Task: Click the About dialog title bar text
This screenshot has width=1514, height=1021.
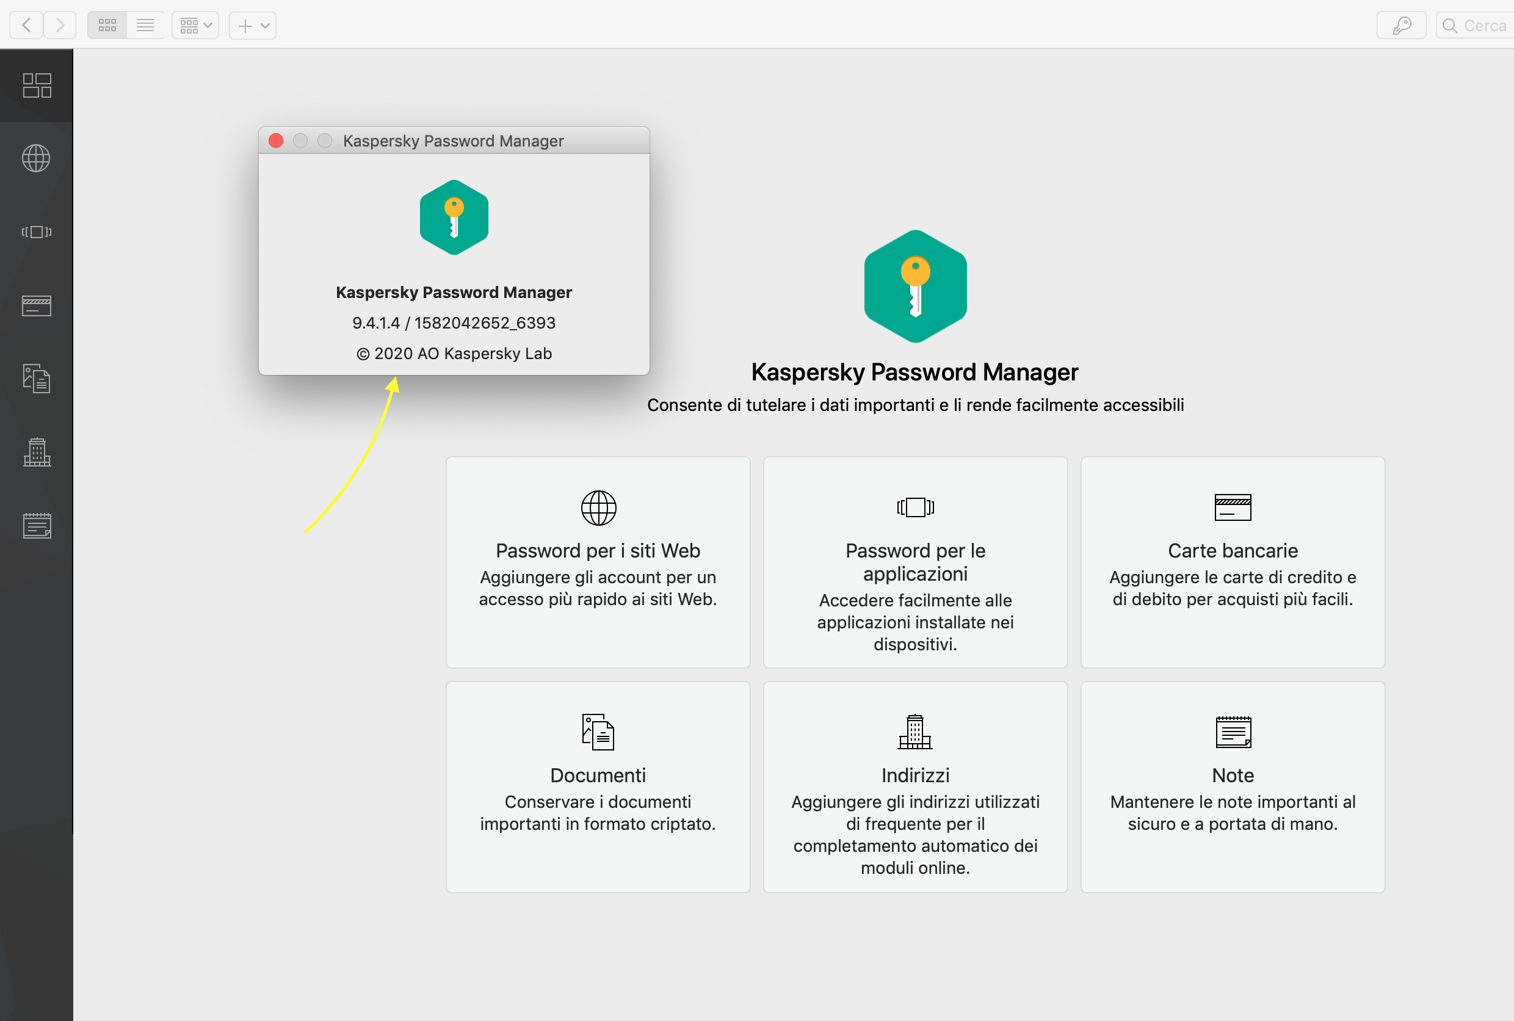Action: pos(453,140)
